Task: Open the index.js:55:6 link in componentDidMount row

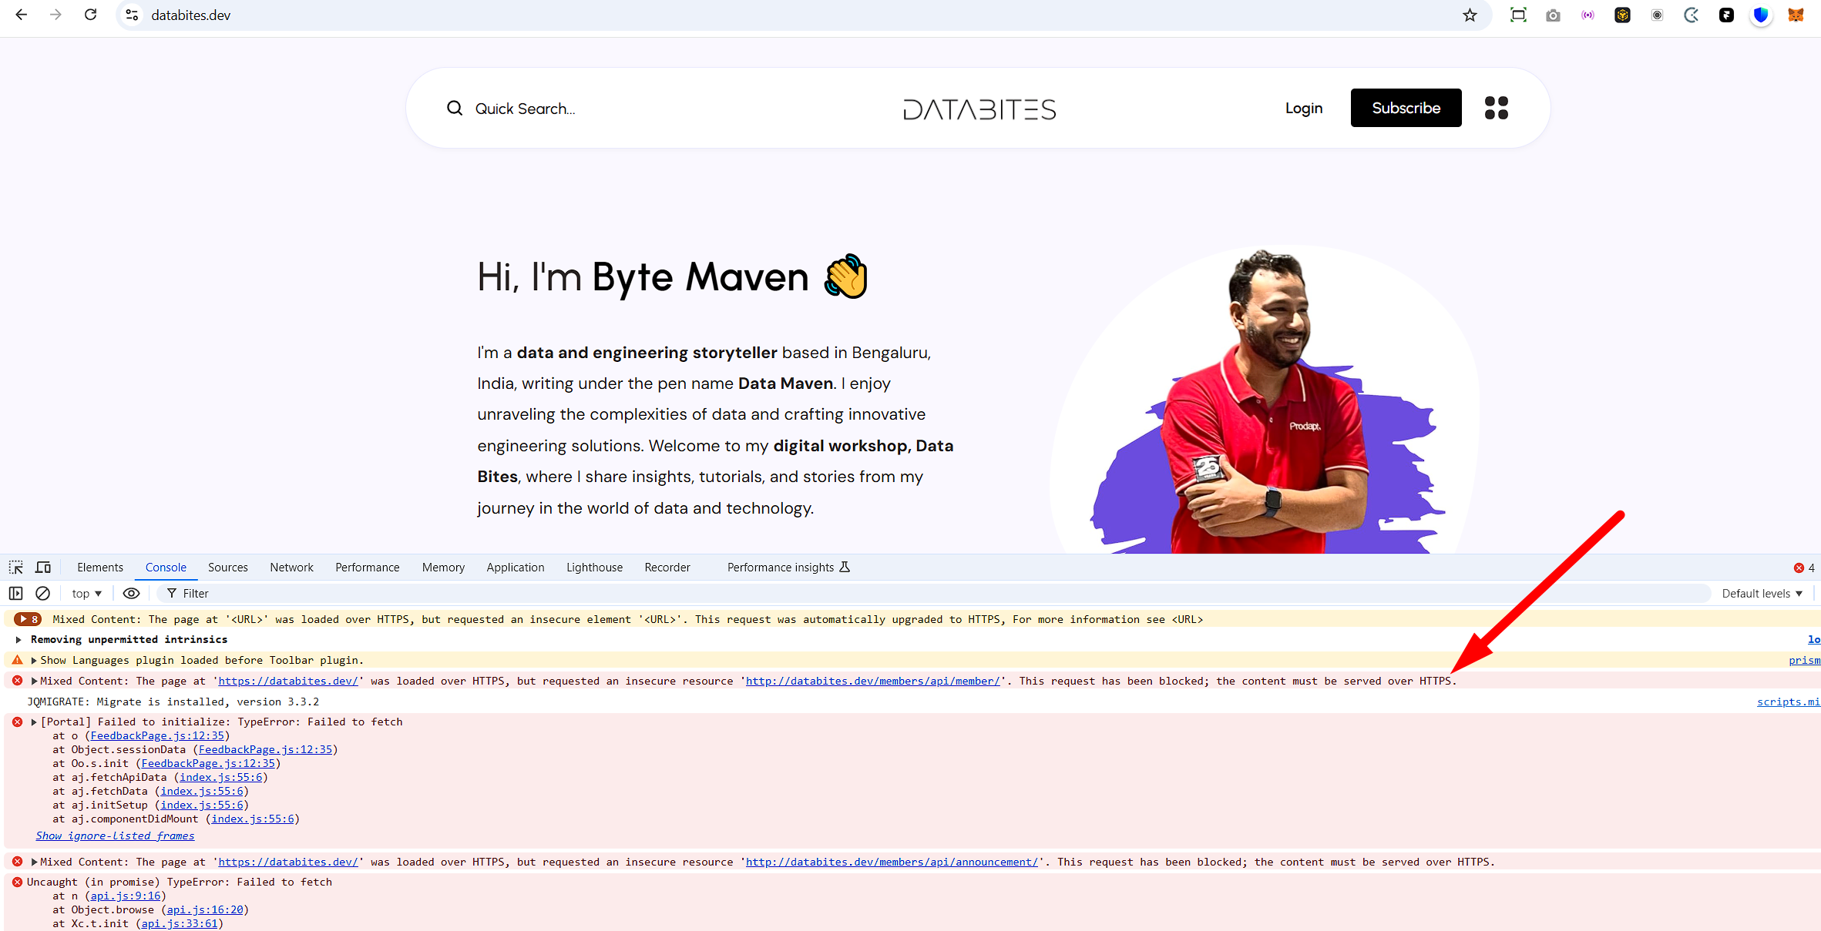Action: (253, 819)
